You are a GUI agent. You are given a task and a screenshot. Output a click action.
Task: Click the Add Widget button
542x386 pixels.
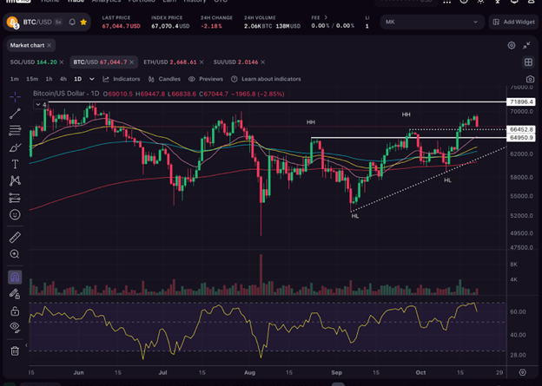pos(514,22)
